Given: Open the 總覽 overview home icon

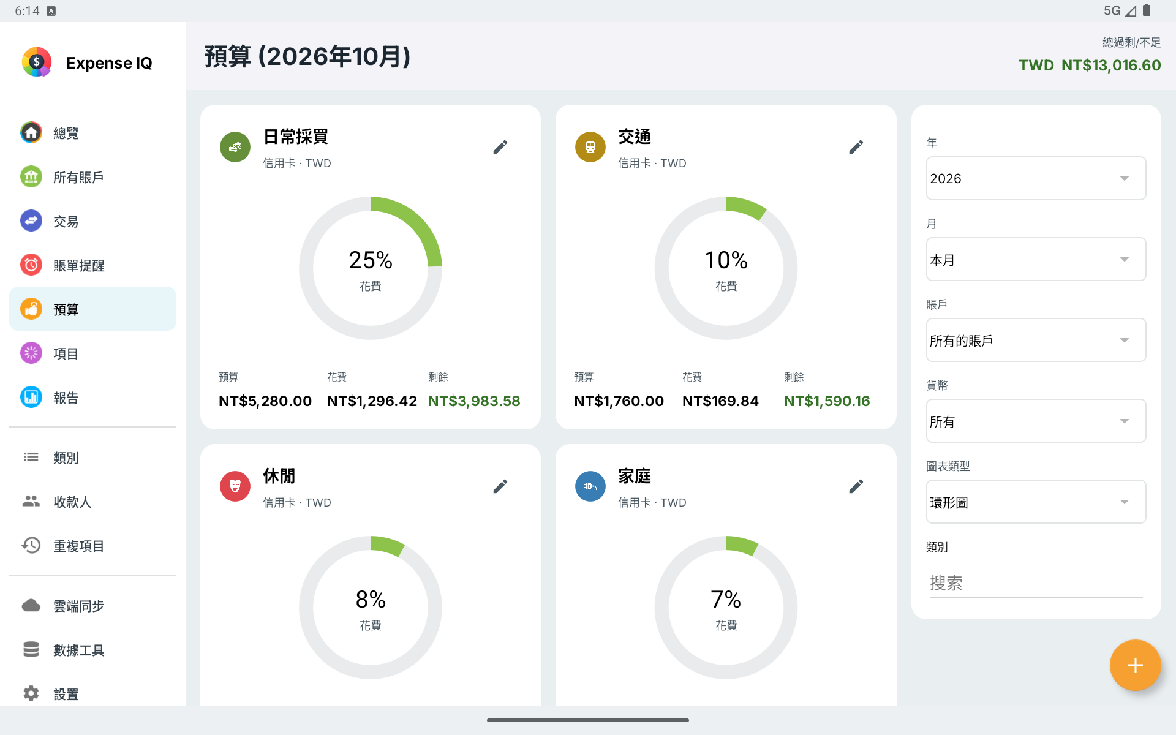Looking at the screenshot, I should (x=31, y=133).
